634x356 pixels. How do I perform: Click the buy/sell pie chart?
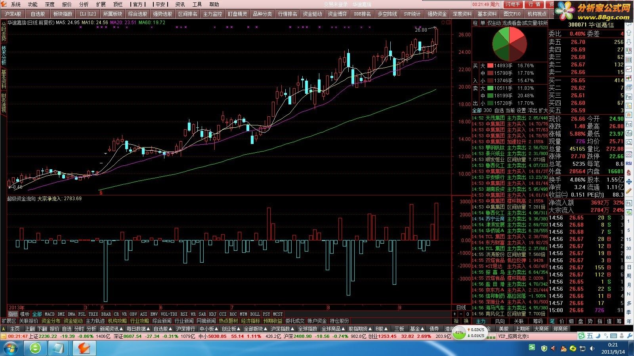[x=510, y=44]
